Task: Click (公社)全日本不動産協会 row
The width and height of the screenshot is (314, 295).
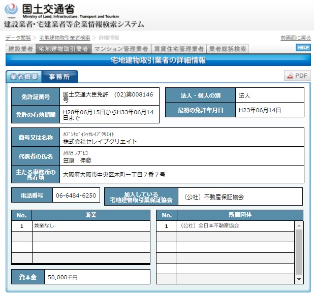Action: point(225,226)
